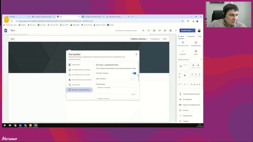Click the Drive option in the sidebar
The image size is (253, 142).
point(196,52)
